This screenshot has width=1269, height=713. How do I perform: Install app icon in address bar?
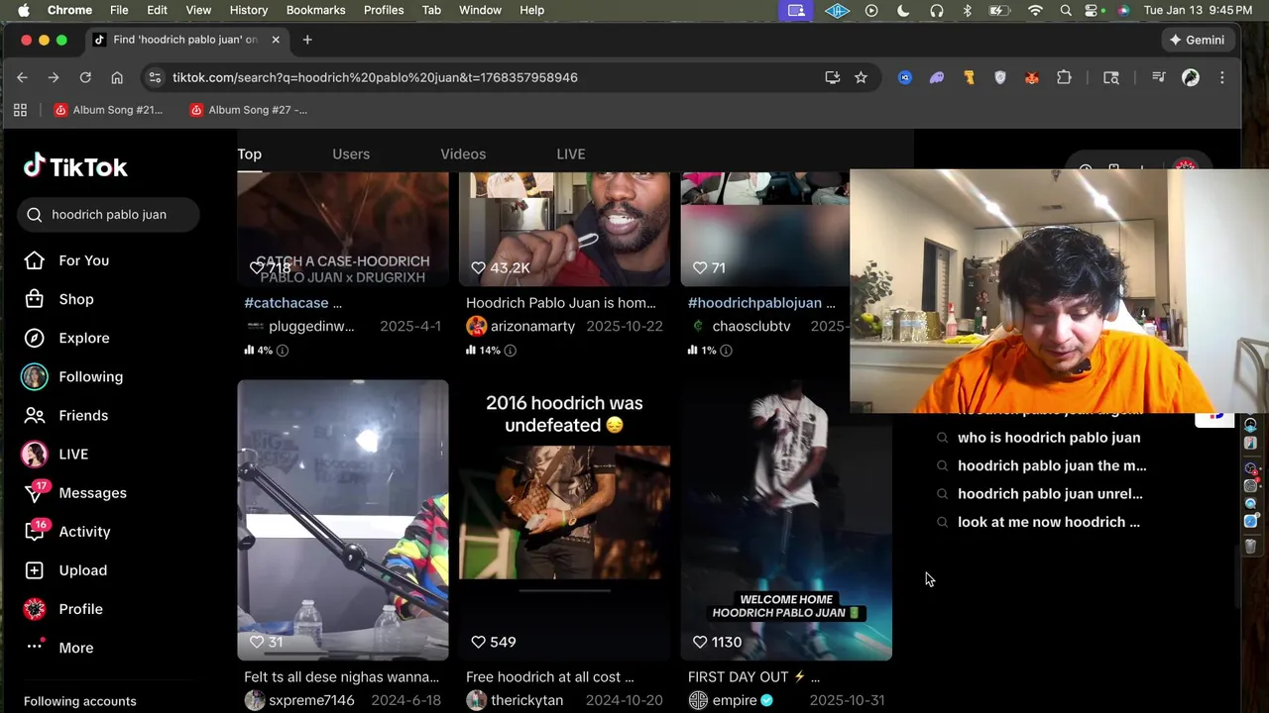[x=833, y=77]
